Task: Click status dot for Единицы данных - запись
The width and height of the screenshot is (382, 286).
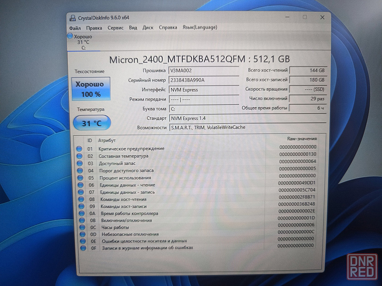Action: [81, 192]
